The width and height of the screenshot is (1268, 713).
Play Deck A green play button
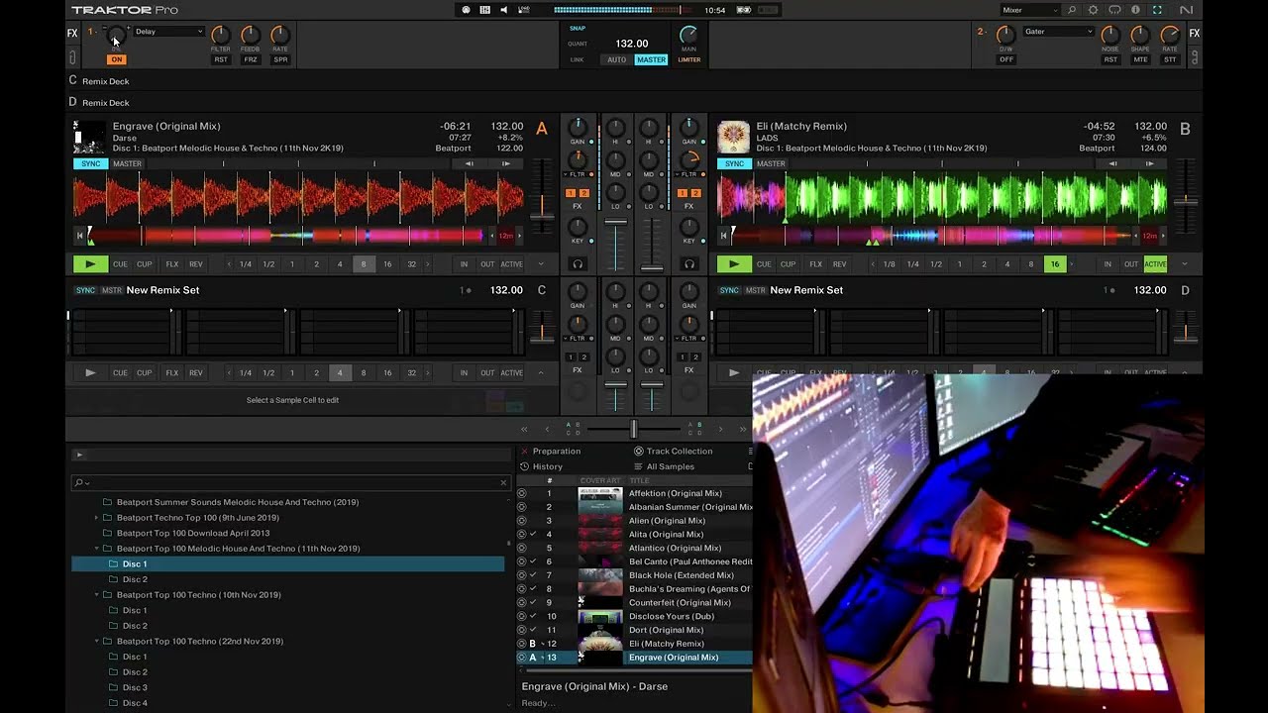[x=90, y=264]
